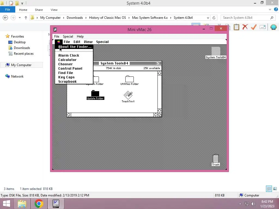This screenshot has width=279, height=209.
Task: Click the down scroll arrow in System ToolsB4 window
Action: tap(159, 111)
